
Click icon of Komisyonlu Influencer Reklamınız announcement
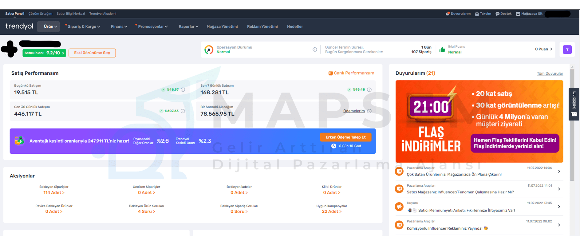point(399,225)
